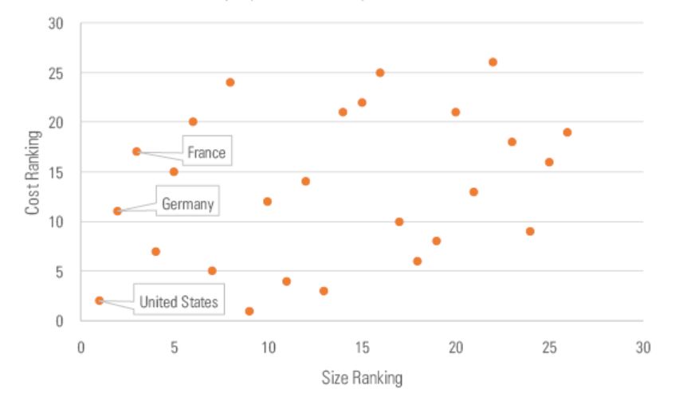Click the highest point with cost ranking 26
This screenshot has height=401, width=683.
click(493, 62)
